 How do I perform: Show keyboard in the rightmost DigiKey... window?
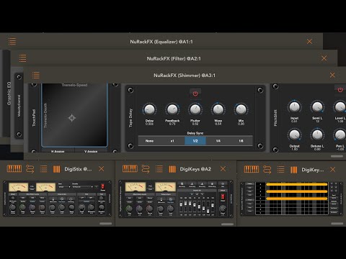pos(252,169)
